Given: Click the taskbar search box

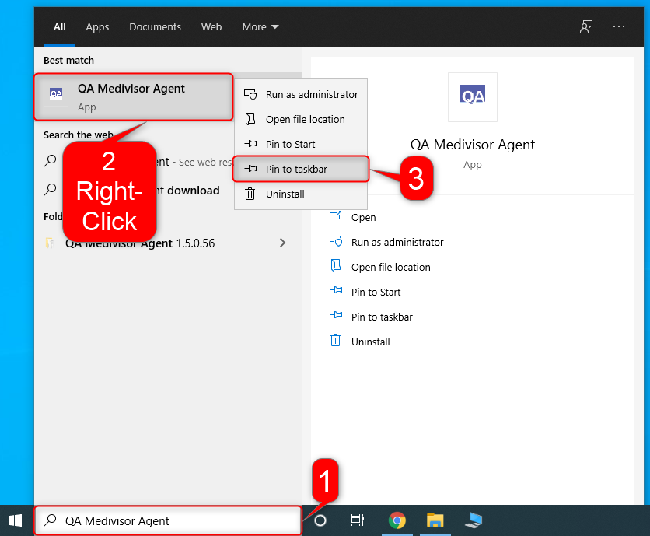Looking at the screenshot, I should 167,520.
